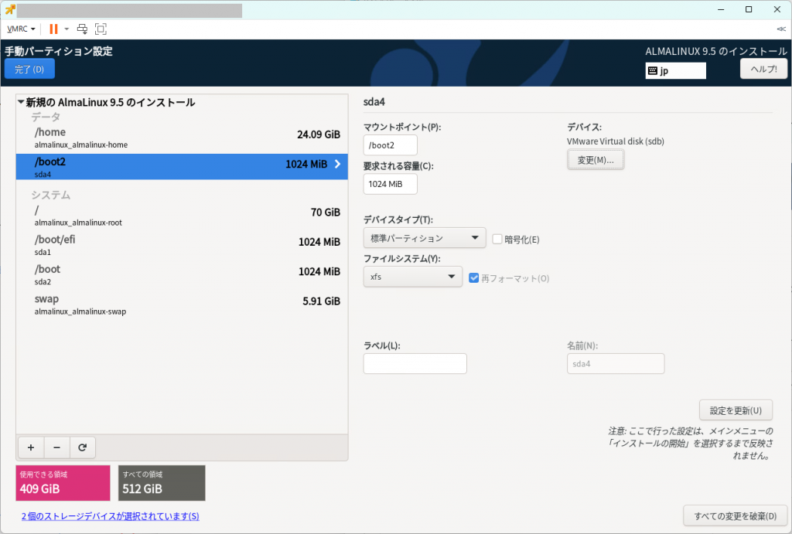Add a new mount point with plus button
Image resolution: width=792 pixels, height=534 pixels.
coord(31,447)
